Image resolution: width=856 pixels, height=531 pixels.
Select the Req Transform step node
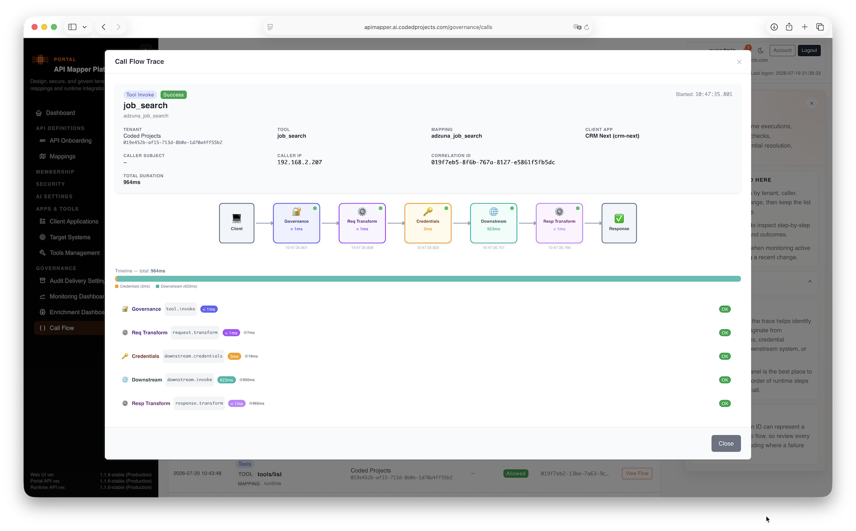click(x=362, y=223)
